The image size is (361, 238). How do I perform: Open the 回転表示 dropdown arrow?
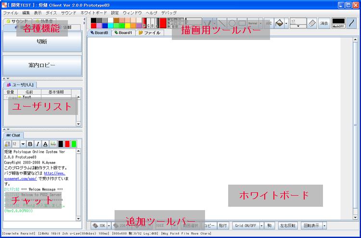(x=324, y=225)
